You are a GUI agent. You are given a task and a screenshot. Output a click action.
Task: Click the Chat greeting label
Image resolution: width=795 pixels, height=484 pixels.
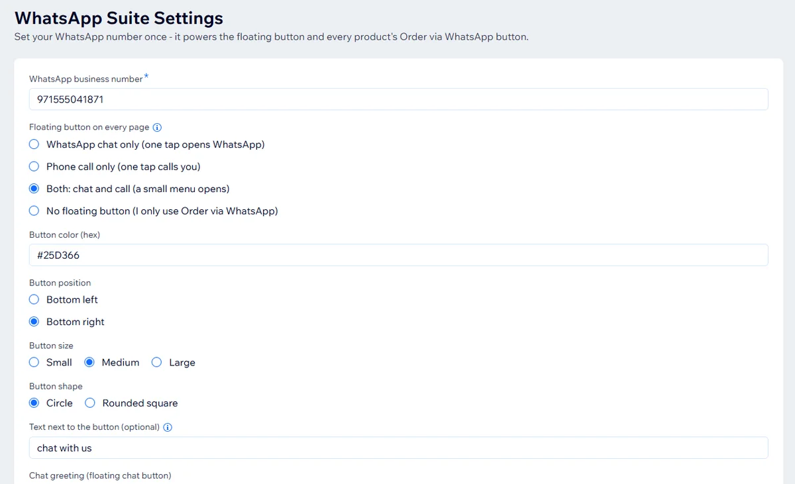pyautogui.click(x=100, y=475)
